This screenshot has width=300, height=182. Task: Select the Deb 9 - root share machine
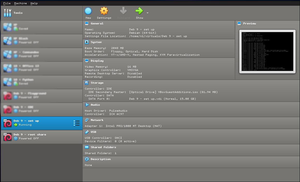click(x=42, y=137)
